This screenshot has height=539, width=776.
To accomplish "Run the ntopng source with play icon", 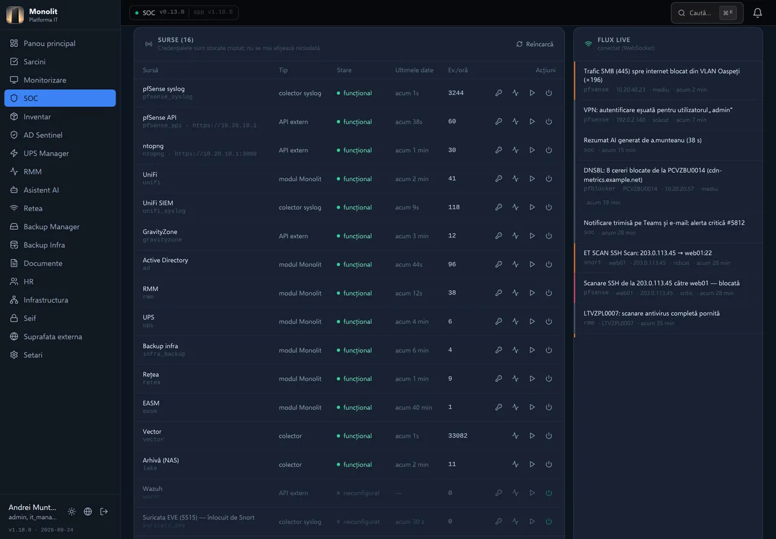I will 532,150.
